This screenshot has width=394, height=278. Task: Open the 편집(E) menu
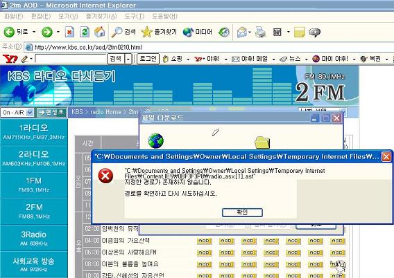[41, 17]
